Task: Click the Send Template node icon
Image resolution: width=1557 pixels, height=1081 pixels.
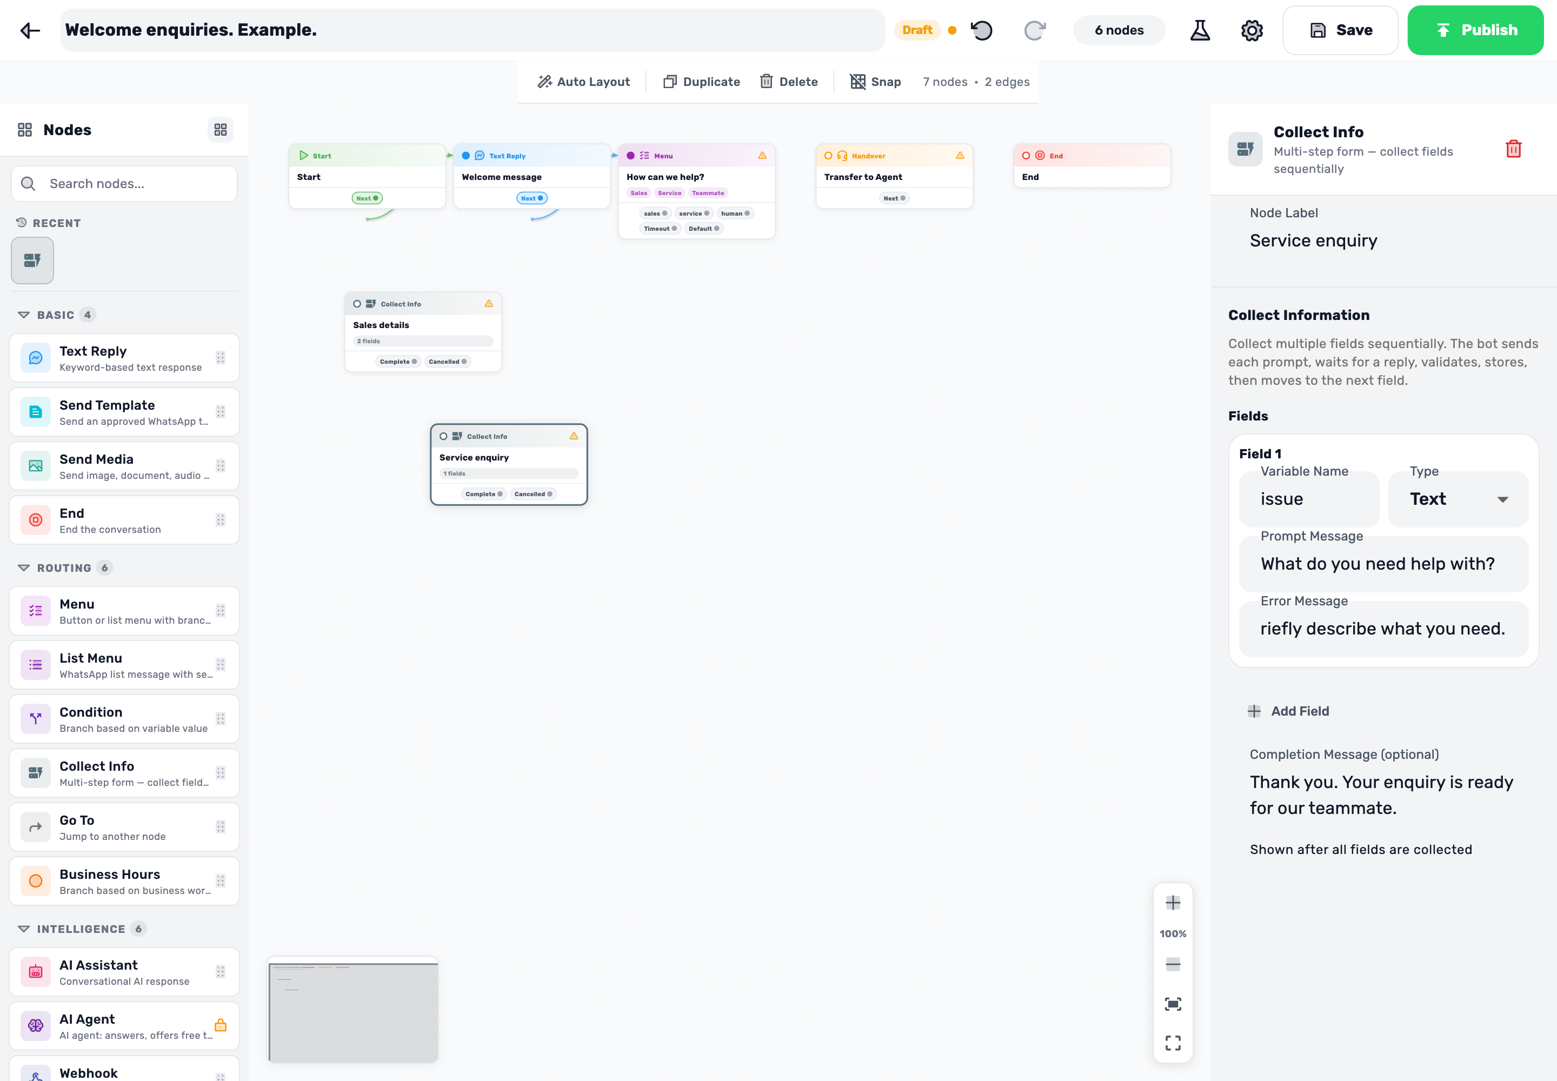Action: 36,411
